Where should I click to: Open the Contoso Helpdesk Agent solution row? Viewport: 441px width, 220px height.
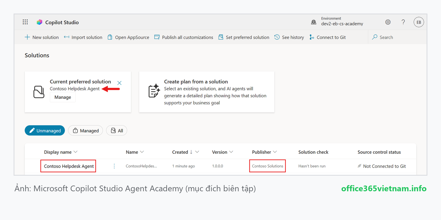click(x=69, y=166)
